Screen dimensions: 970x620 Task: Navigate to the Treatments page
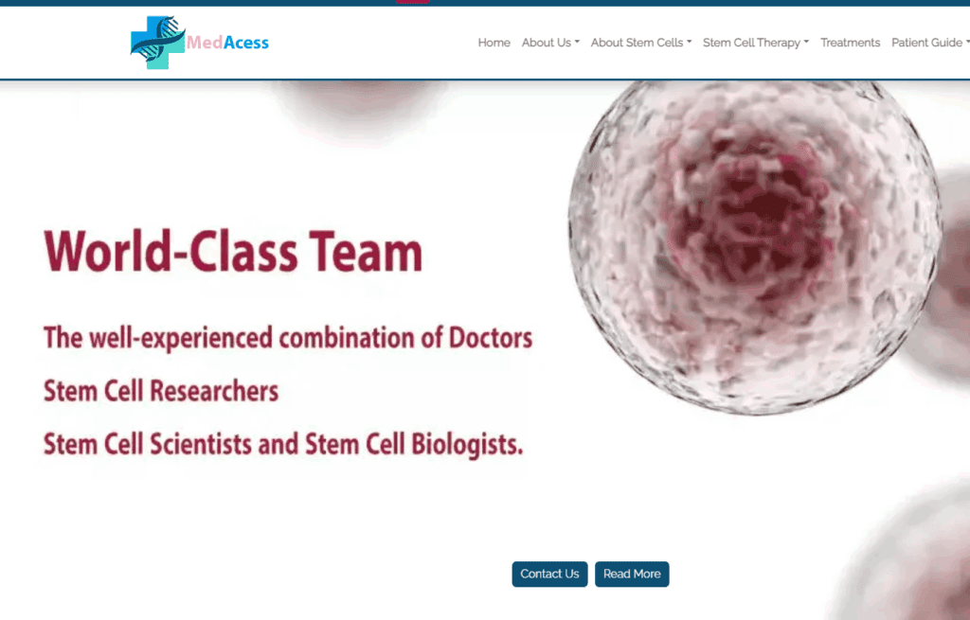coord(850,43)
